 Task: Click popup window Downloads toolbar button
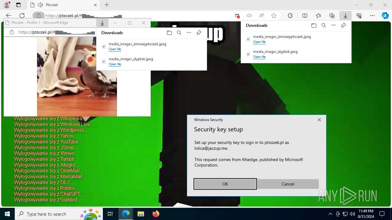click(x=102, y=23)
